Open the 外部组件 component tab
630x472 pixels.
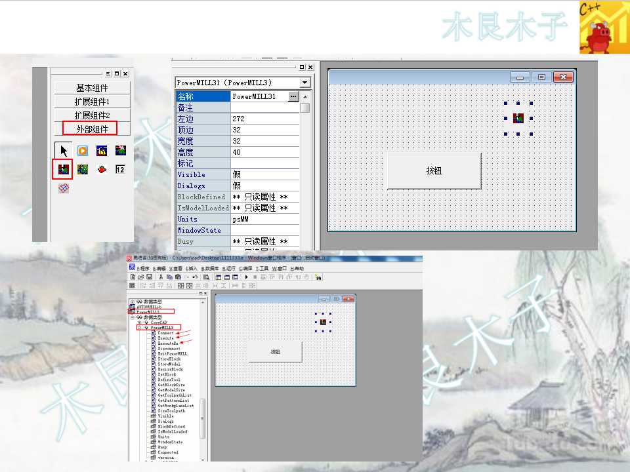(x=92, y=129)
